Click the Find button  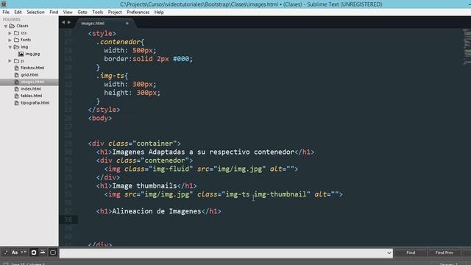[x=411, y=252]
